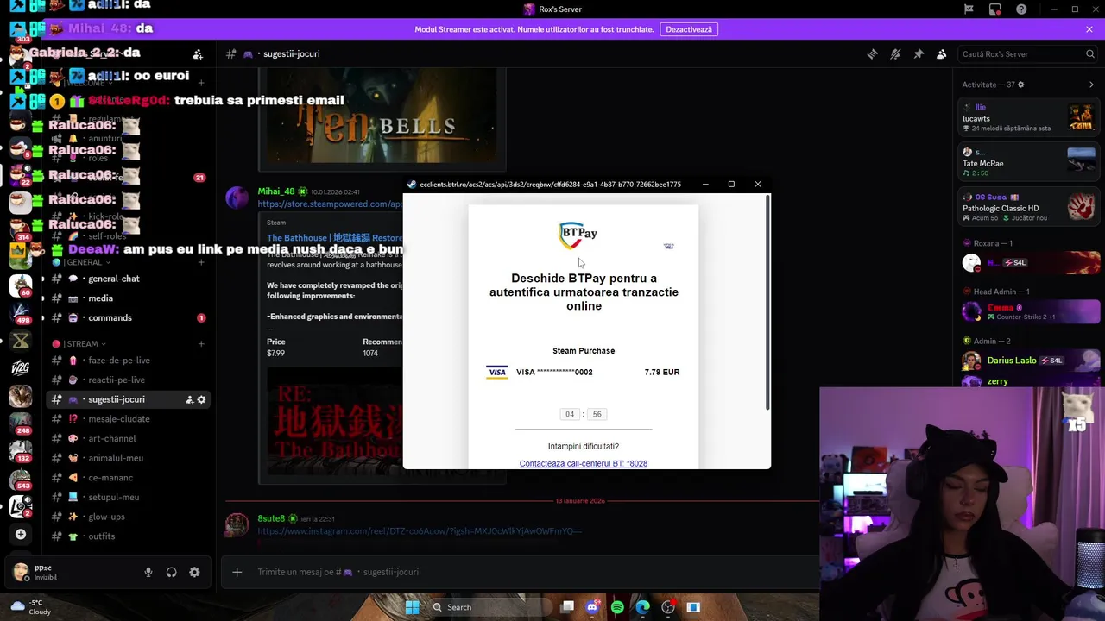Open Task View icon on taskbar
This screenshot has width=1105, height=621.
point(567,607)
